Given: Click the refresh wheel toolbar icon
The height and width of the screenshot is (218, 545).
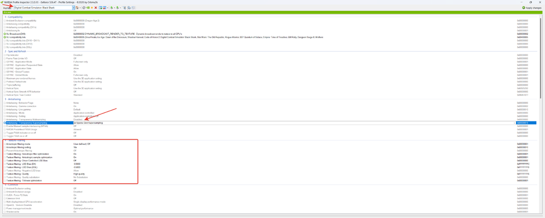Looking at the screenshot, I should 84,8.
